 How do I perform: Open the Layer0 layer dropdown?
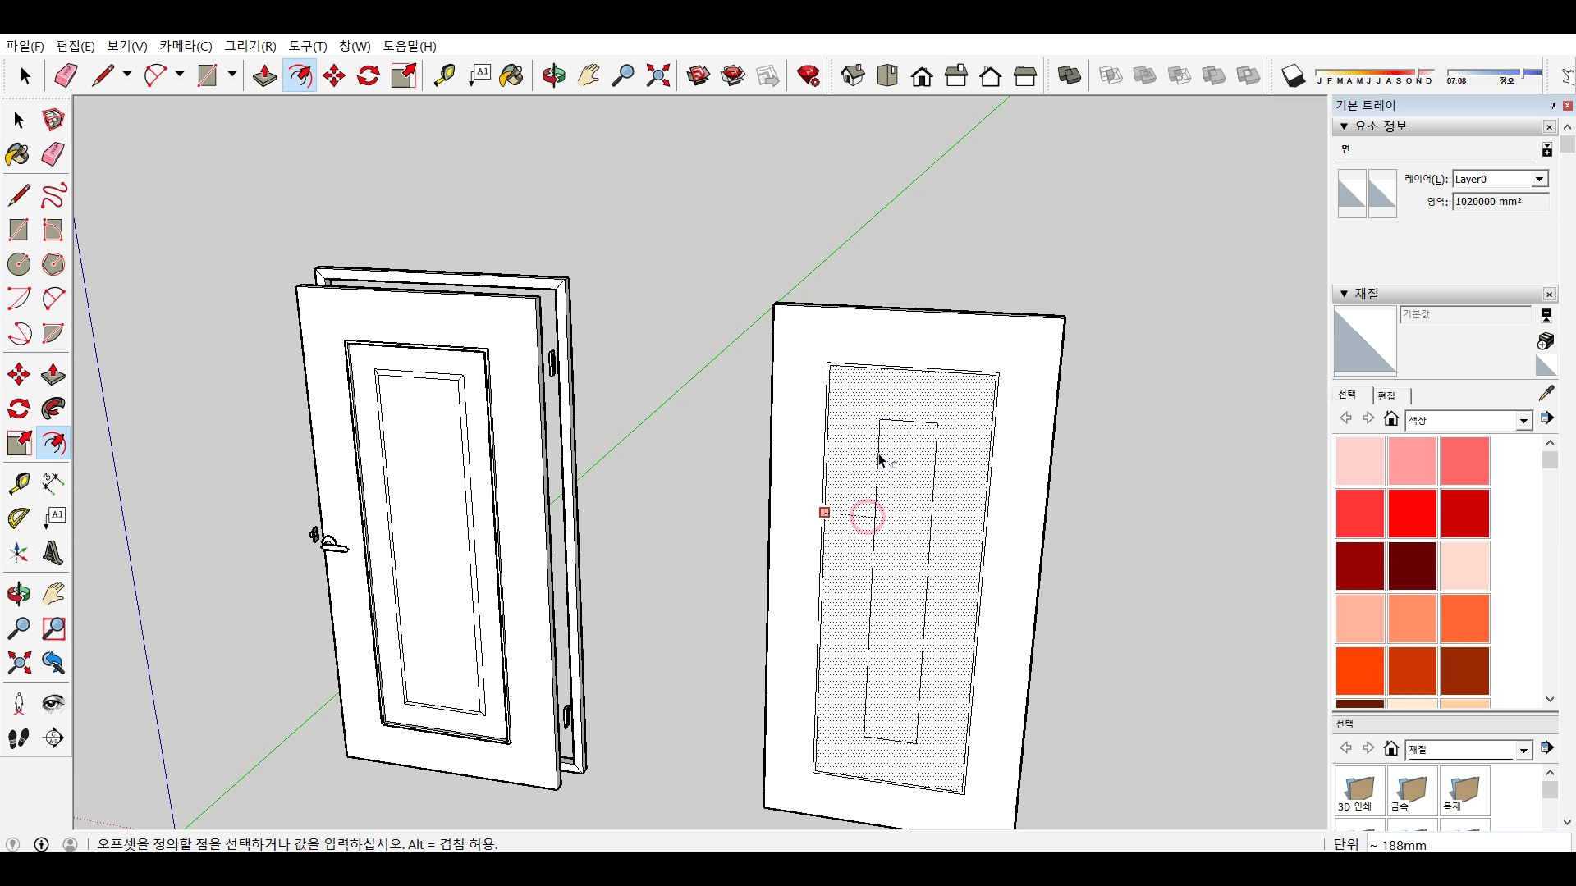(1539, 180)
